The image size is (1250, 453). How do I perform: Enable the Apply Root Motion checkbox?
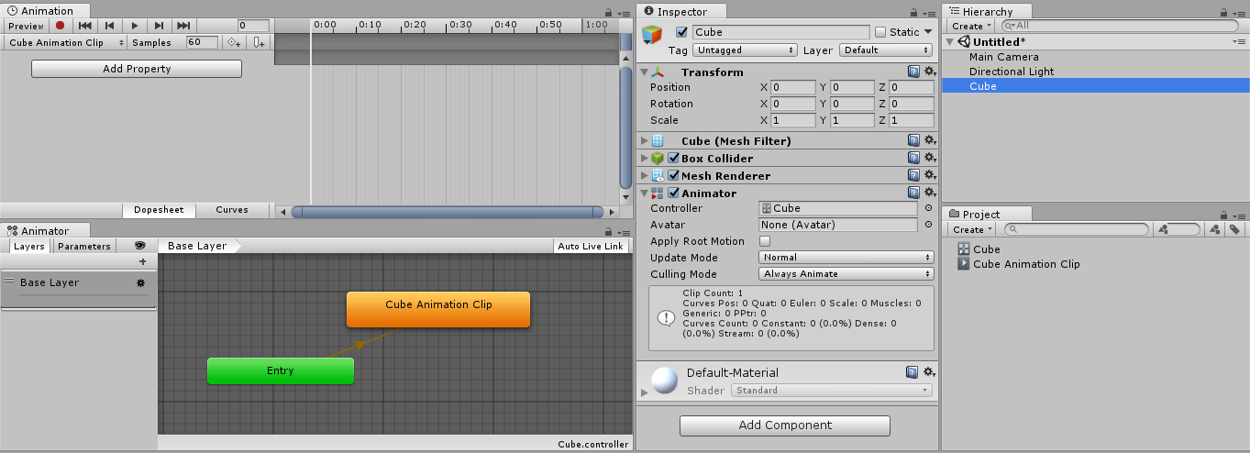tap(765, 241)
